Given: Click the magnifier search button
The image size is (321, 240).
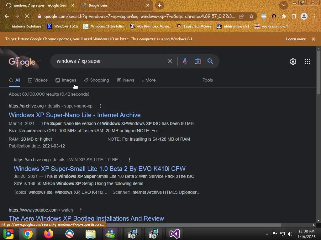Looking at the screenshot, I should tap(210, 61).
